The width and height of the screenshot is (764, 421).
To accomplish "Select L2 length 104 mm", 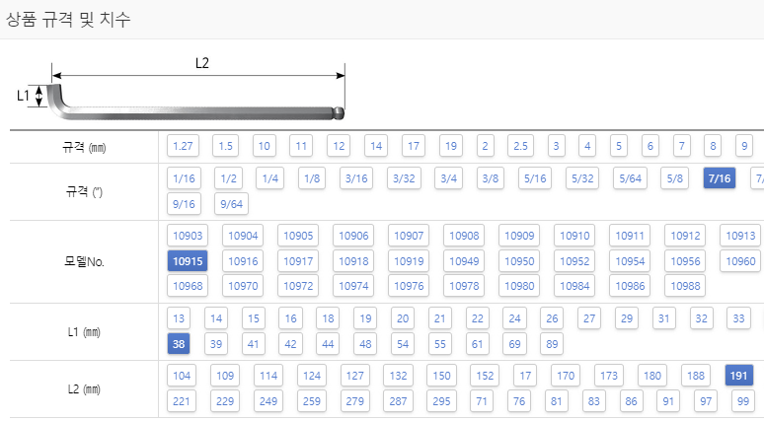I will [182, 376].
